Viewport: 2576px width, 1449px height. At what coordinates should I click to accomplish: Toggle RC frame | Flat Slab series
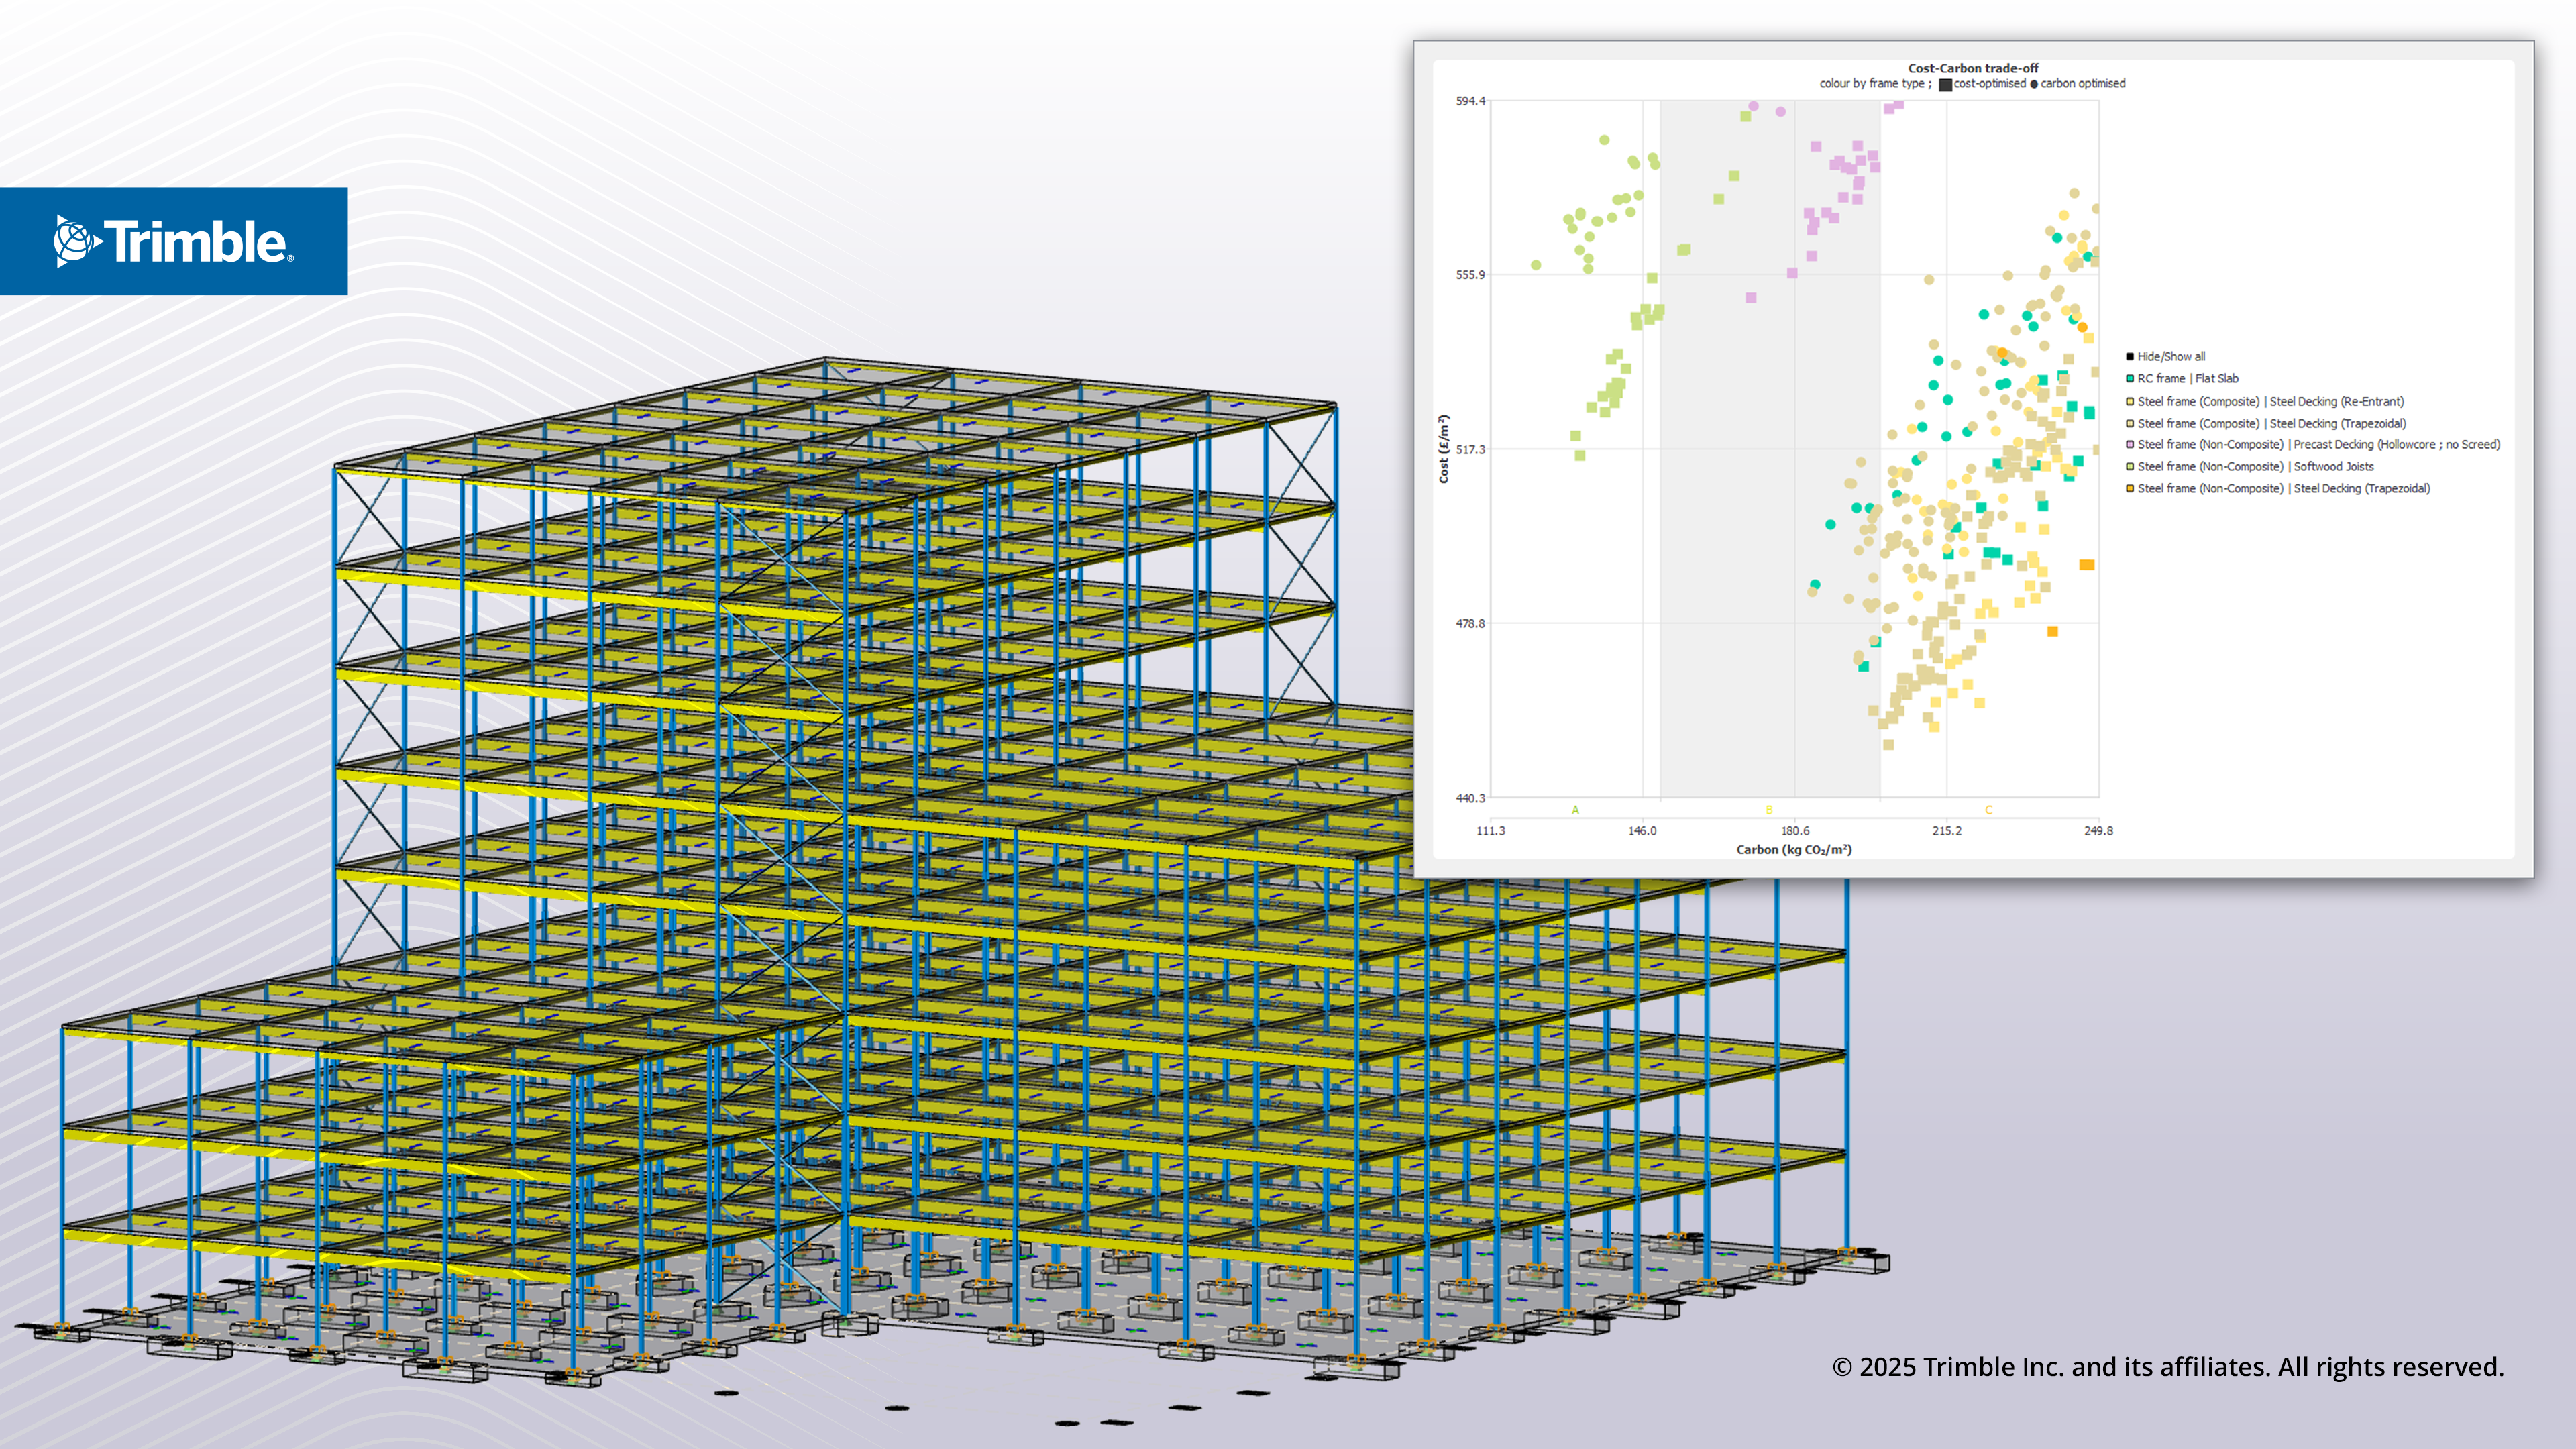(2182, 378)
